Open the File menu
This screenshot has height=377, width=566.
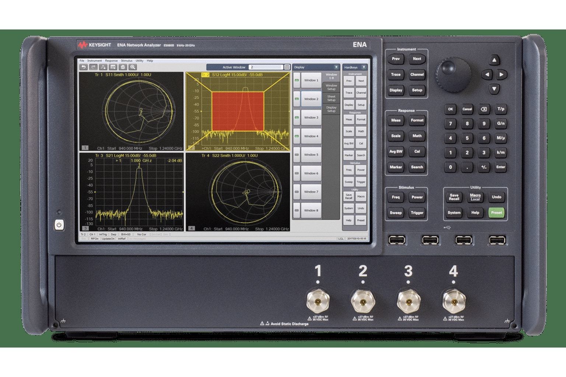click(82, 61)
